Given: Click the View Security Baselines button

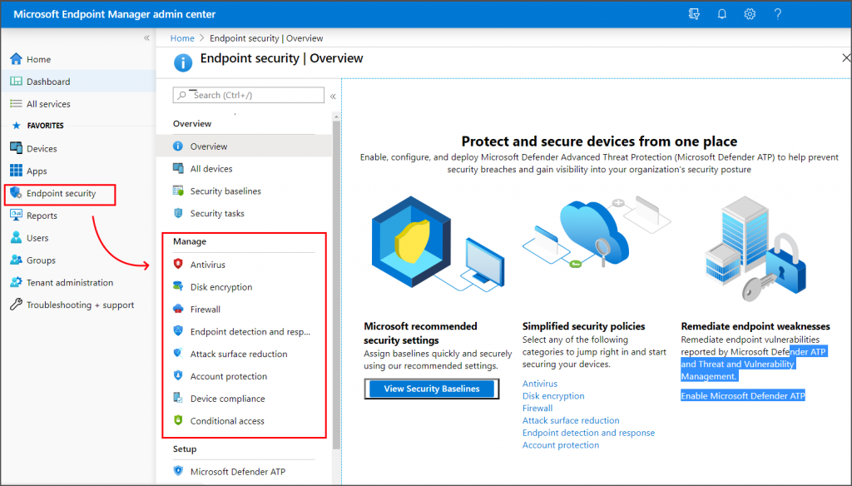Looking at the screenshot, I should [432, 389].
